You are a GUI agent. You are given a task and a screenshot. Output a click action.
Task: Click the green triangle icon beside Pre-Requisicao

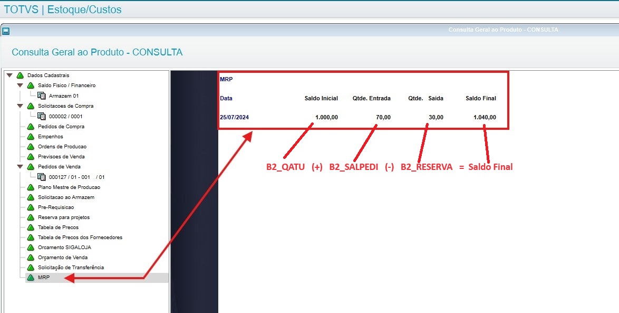tap(31, 207)
